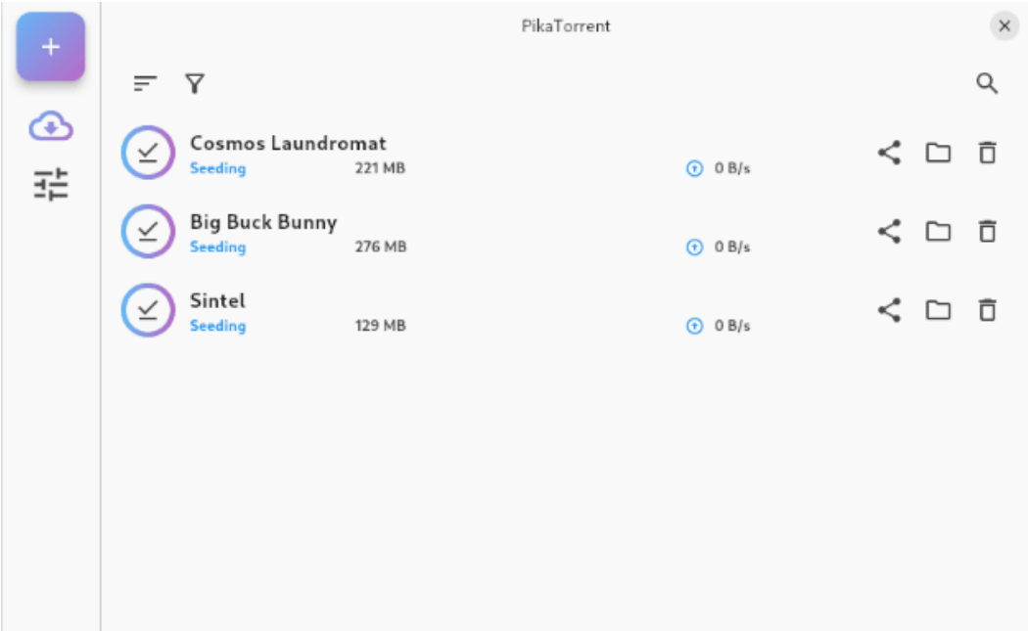The image size is (1028, 631).
Task: Select the Big Buck Bunny torrent row
Action: click(x=441, y=232)
